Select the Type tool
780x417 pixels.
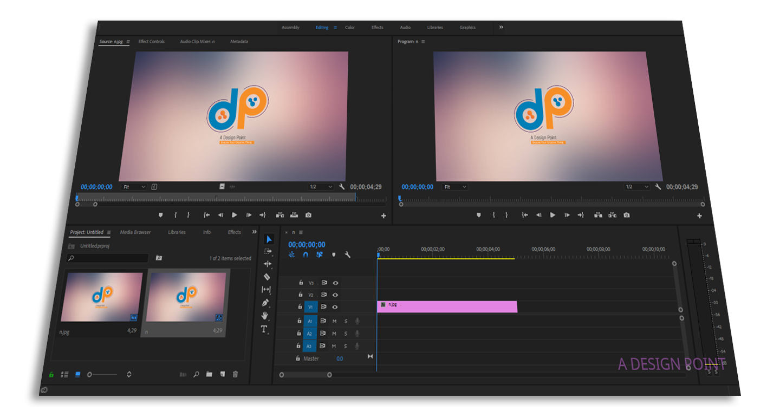pos(264,329)
